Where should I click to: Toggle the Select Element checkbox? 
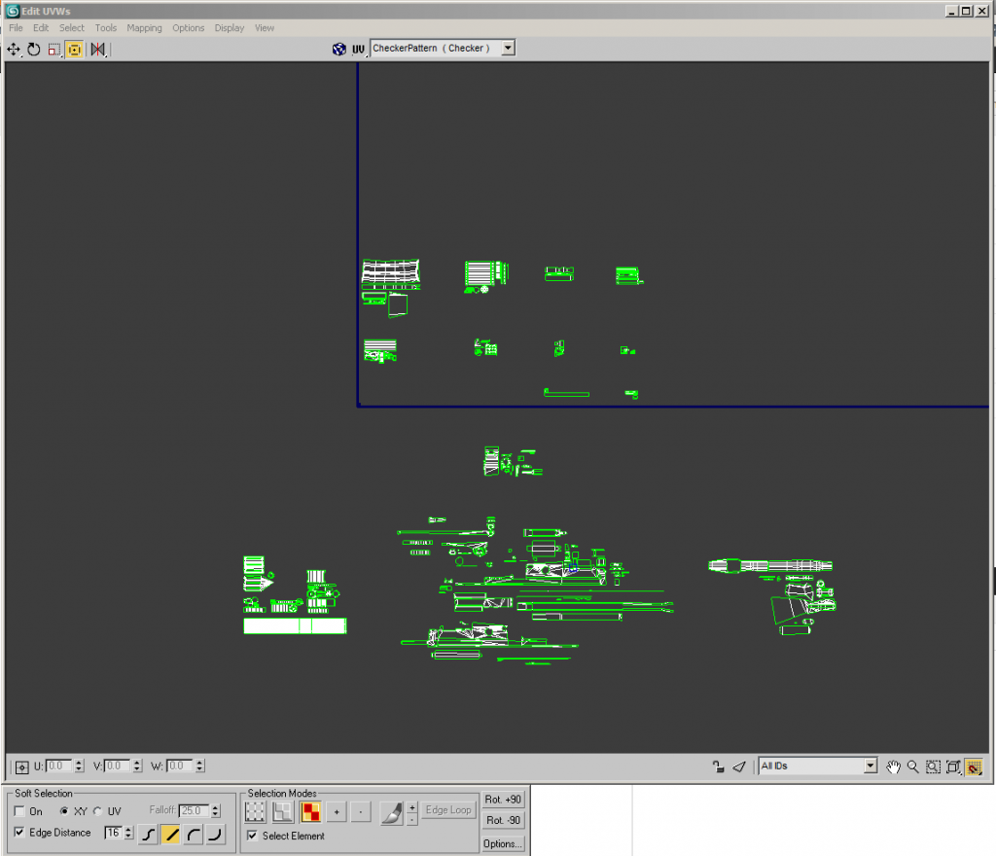pyautogui.click(x=253, y=836)
